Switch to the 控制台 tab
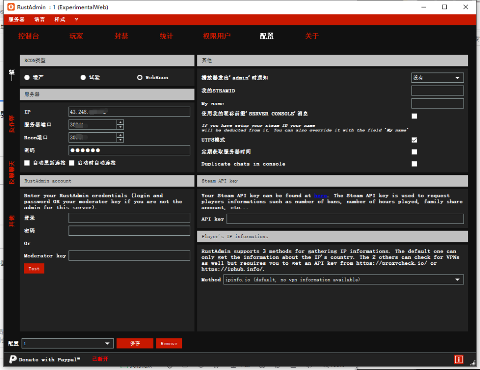The image size is (480, 370). click(x=29, y=36)
